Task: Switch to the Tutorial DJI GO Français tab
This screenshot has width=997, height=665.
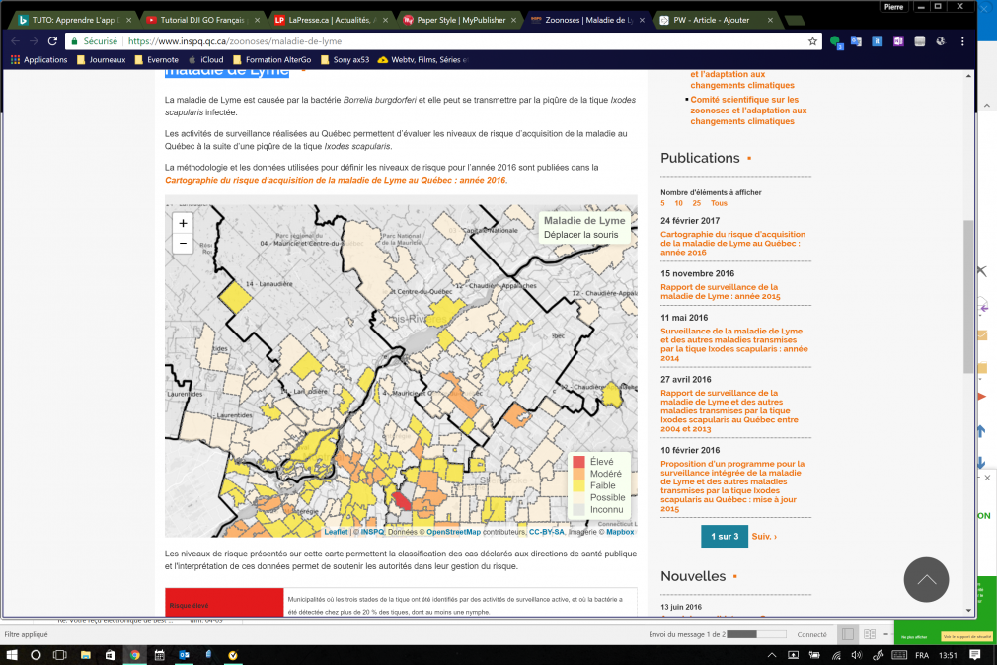Action: (201, 20)
